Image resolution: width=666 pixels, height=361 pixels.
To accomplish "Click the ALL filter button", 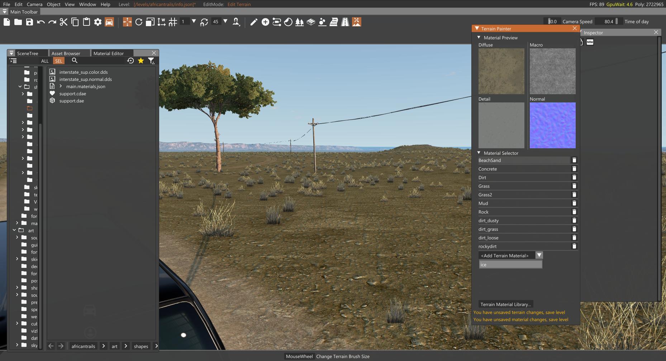I will point(45,61).
